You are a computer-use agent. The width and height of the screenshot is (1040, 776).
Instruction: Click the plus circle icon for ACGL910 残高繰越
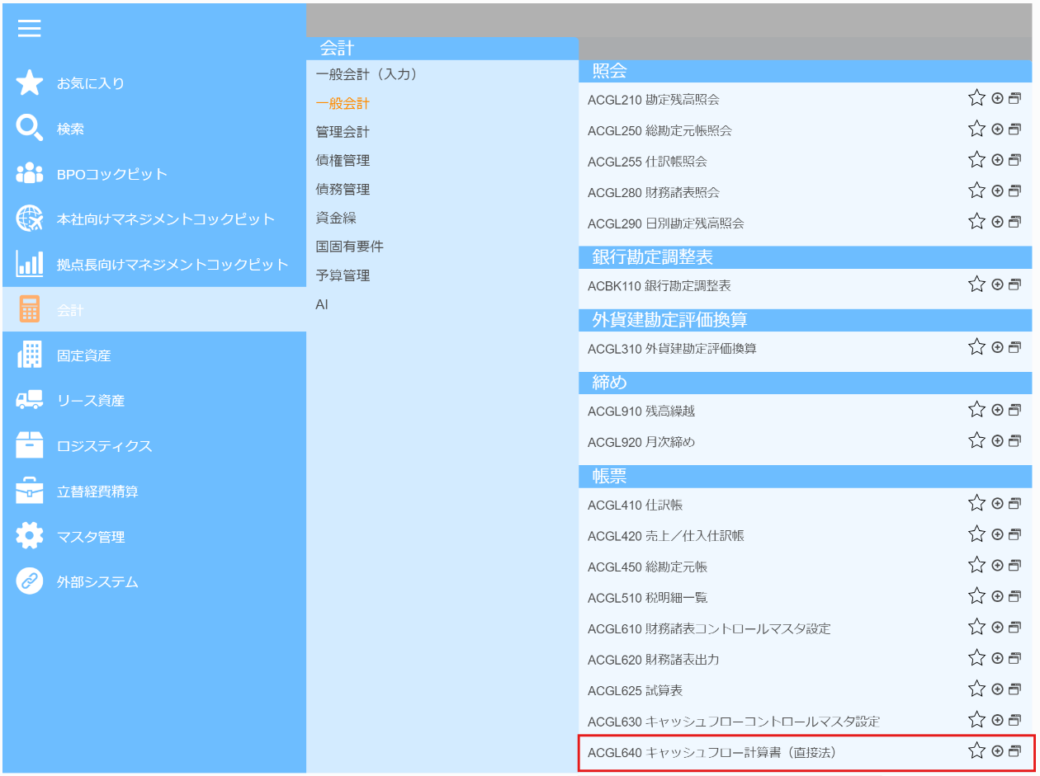point(997,410)
